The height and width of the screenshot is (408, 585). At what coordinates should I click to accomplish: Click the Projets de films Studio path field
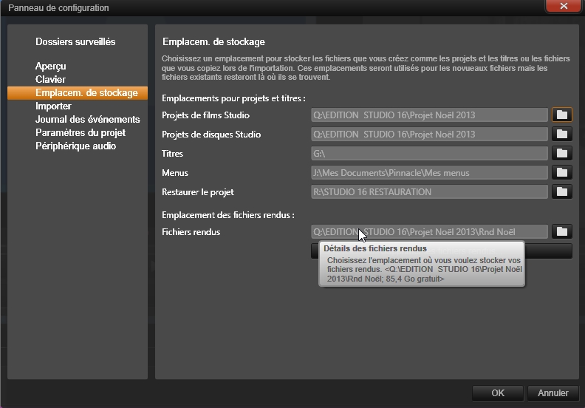(x=429, y=115)
